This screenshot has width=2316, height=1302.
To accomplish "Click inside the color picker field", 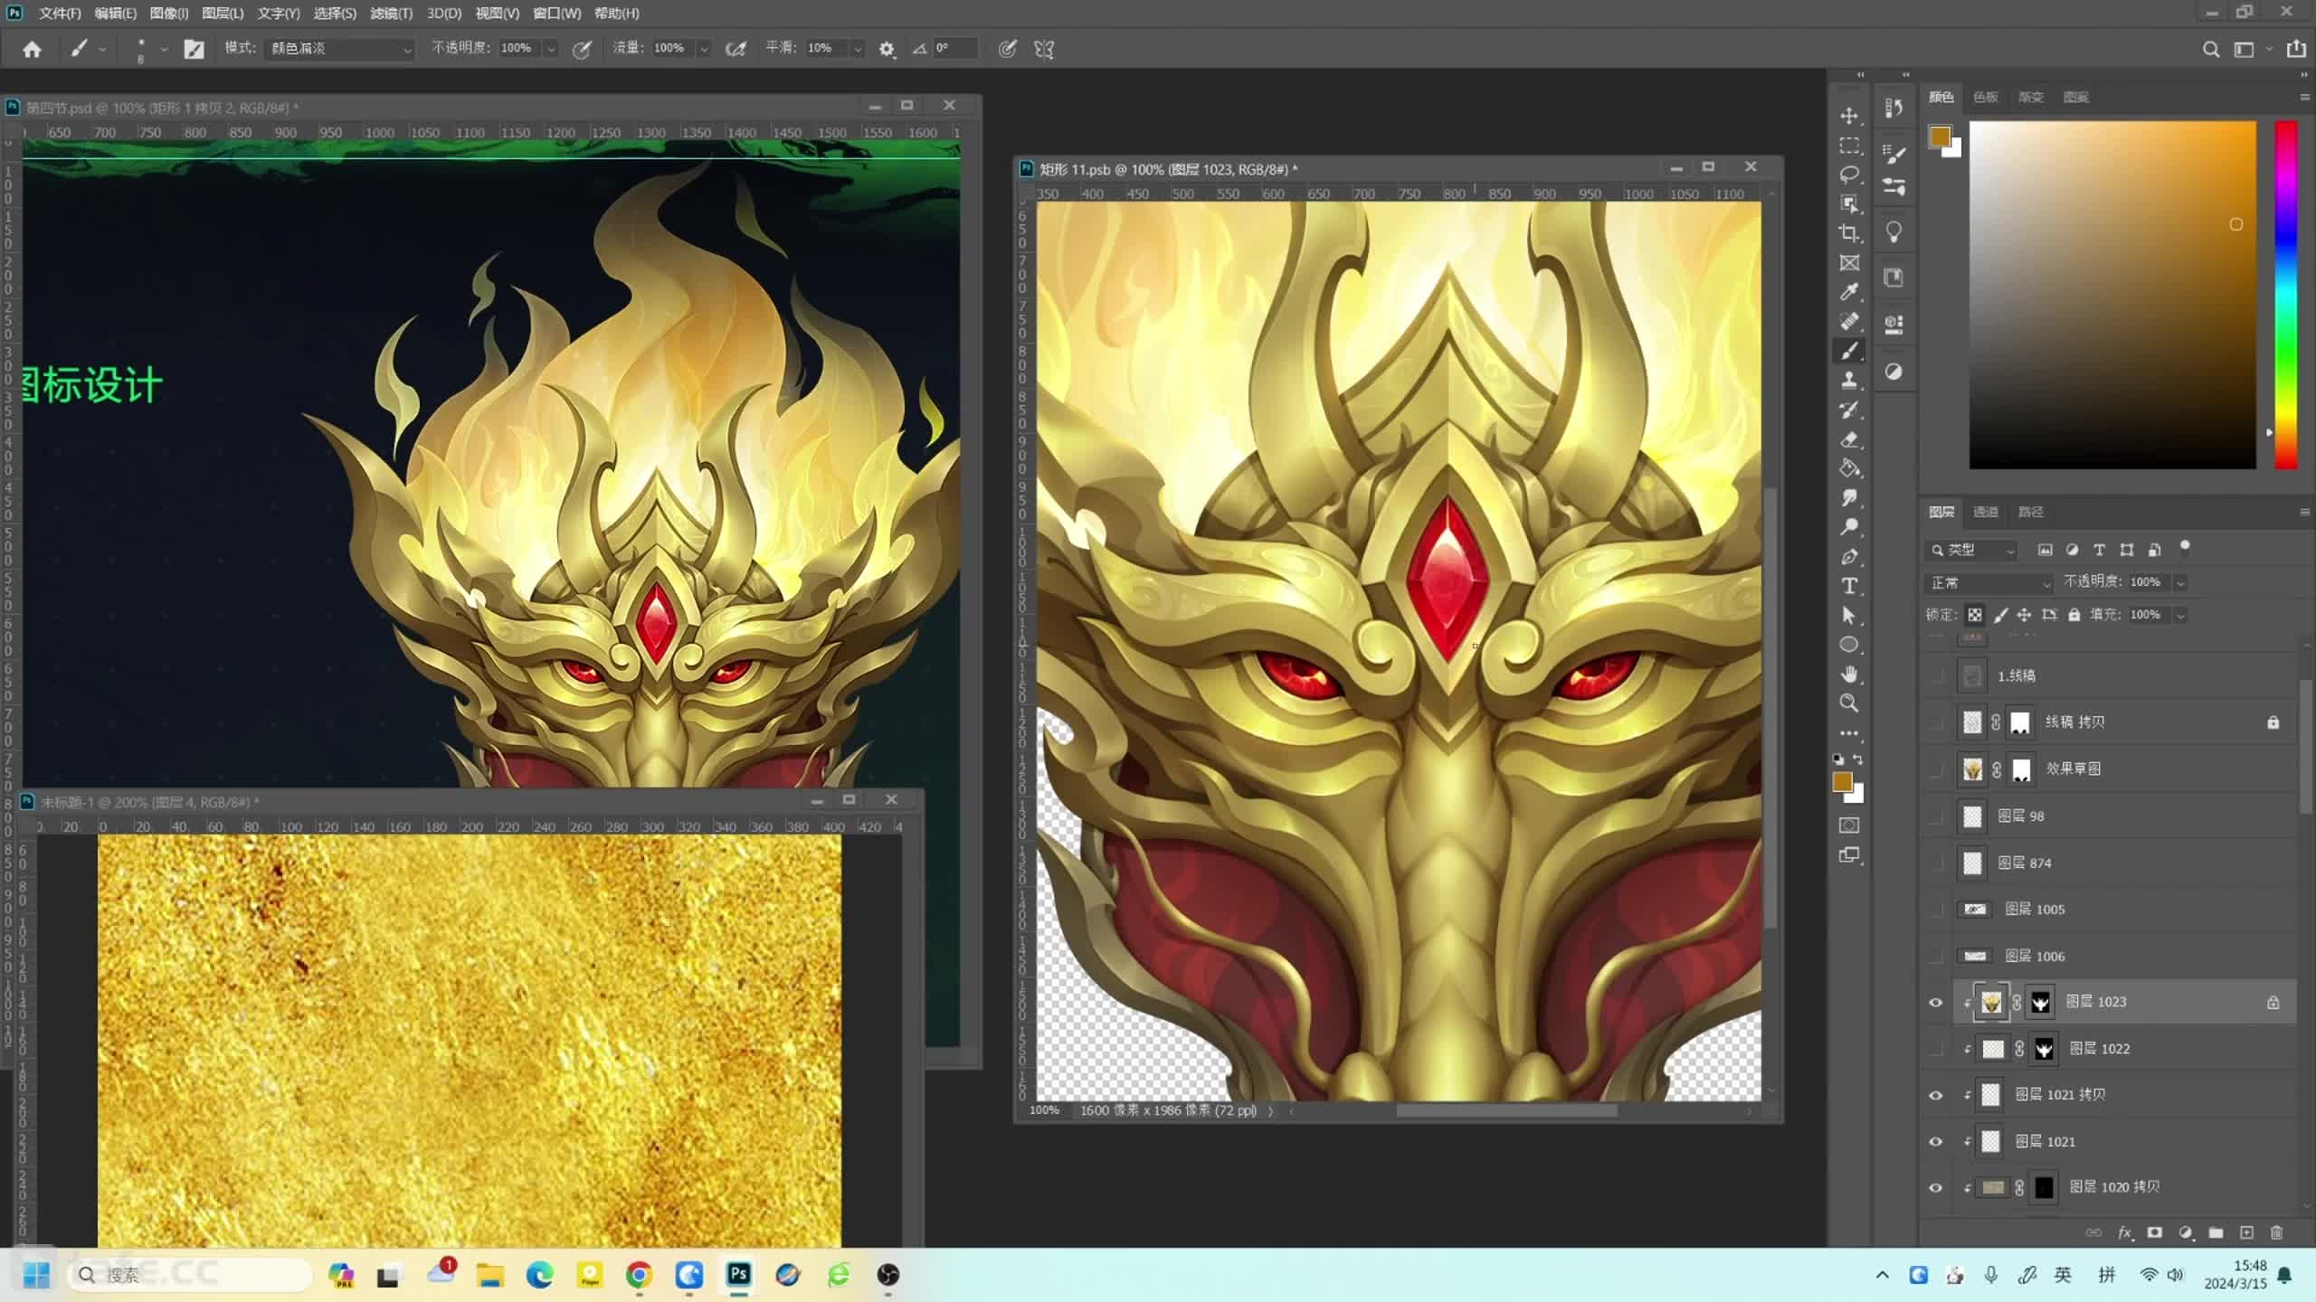I will coord(2112,295).
